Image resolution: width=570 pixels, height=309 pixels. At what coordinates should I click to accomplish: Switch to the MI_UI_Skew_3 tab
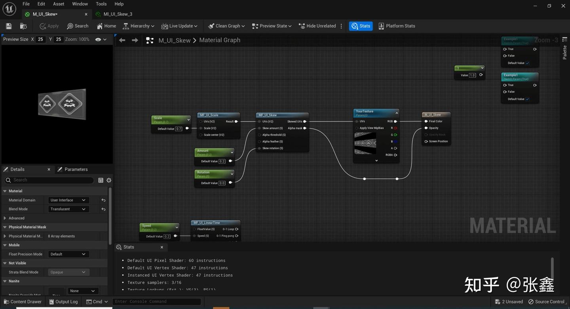(118, 14)
